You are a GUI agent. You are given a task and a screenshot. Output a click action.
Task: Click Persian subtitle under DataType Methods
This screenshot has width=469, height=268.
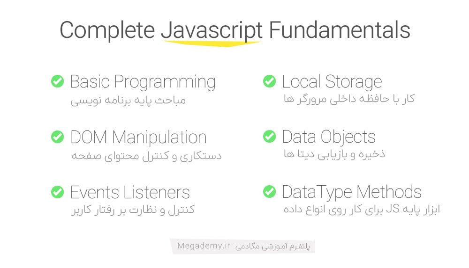(x=362, y=209)
